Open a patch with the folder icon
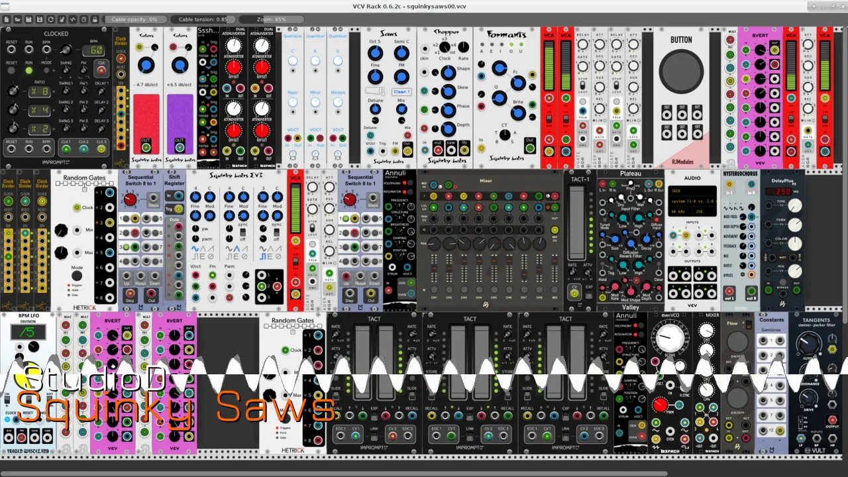848x477 pixels. 18,19
